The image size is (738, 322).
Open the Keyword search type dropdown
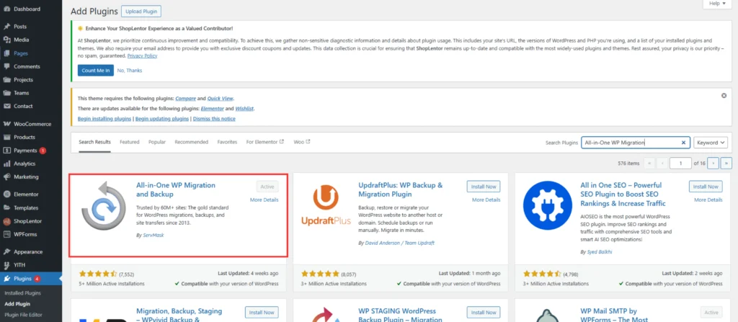(710, 143)
